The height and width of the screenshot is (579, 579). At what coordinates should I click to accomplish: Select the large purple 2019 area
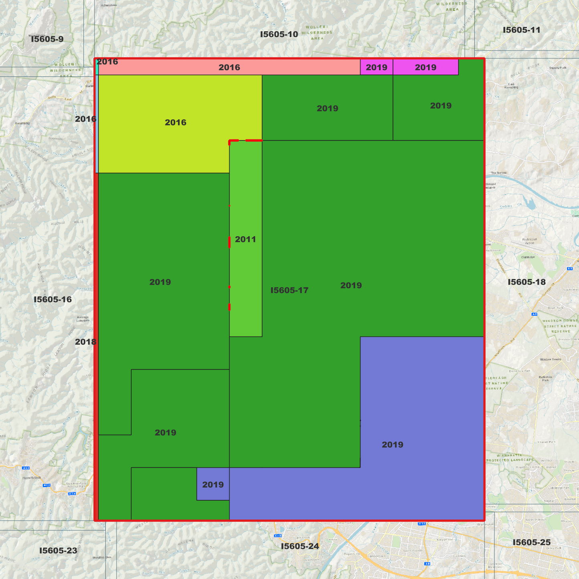(393, 445)
